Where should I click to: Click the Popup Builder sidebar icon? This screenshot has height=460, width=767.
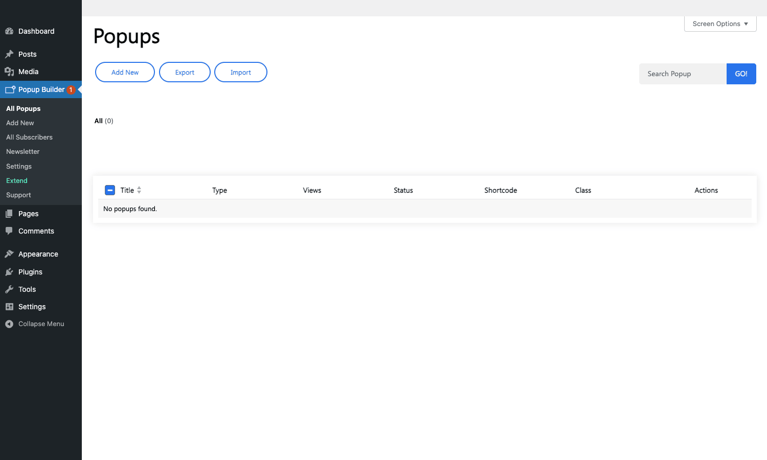tap(10, 89)
